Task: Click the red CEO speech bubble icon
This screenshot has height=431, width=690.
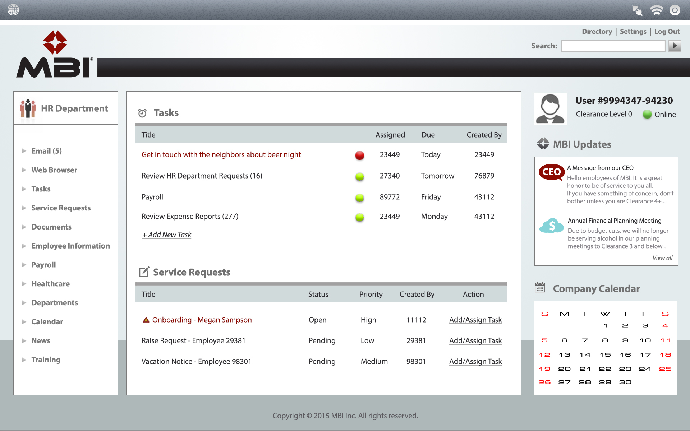Action: point(551,172)
